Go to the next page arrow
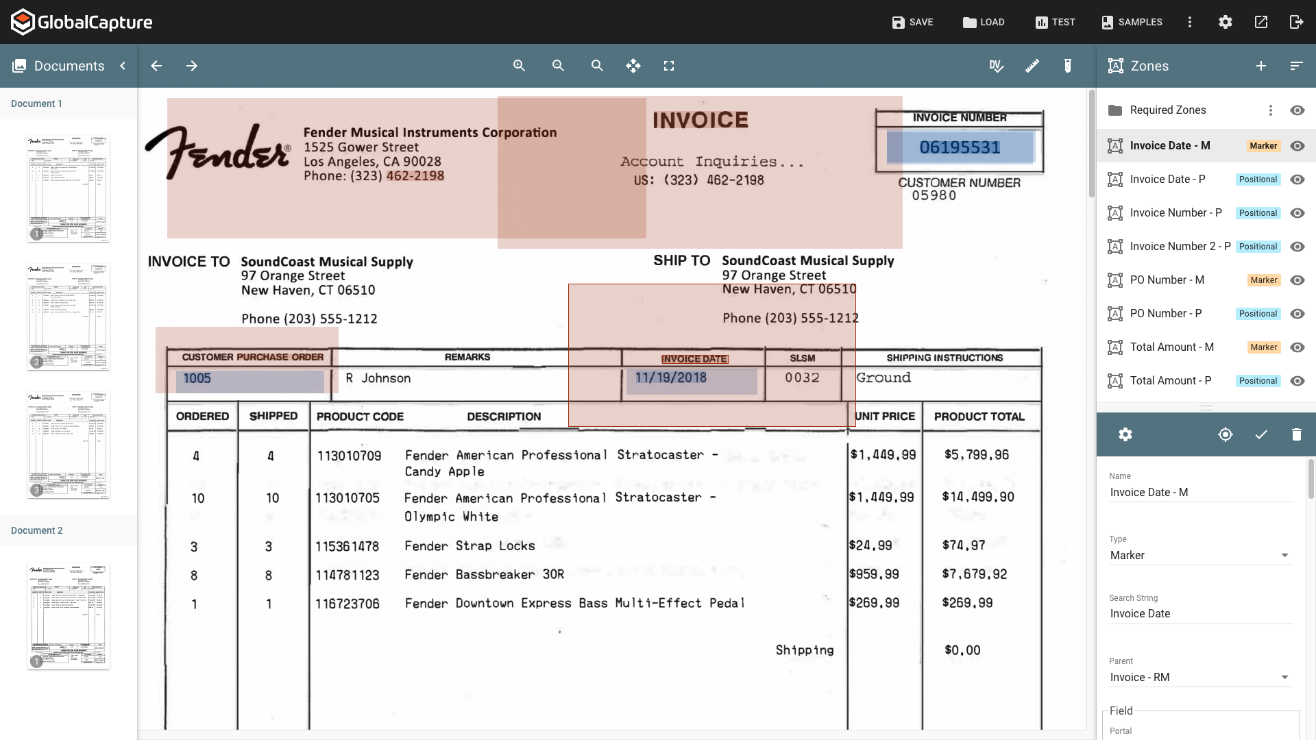Image resolution: width=1316 pixels, height=740 pixels. coord(192,66)
